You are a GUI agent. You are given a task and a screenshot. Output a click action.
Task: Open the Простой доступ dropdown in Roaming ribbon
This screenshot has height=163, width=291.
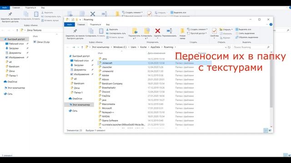(197, 34)
